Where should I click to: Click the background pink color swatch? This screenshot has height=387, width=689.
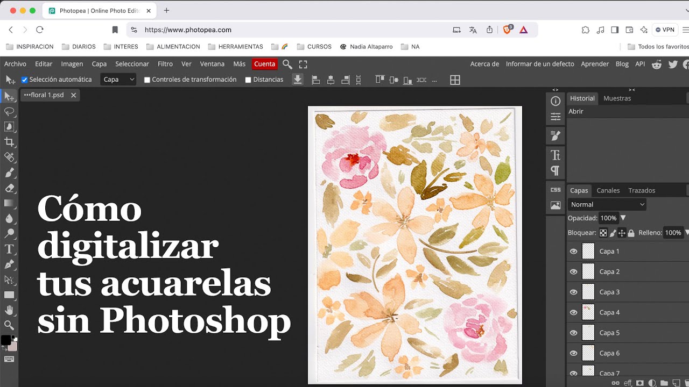[x=13, y=347]
